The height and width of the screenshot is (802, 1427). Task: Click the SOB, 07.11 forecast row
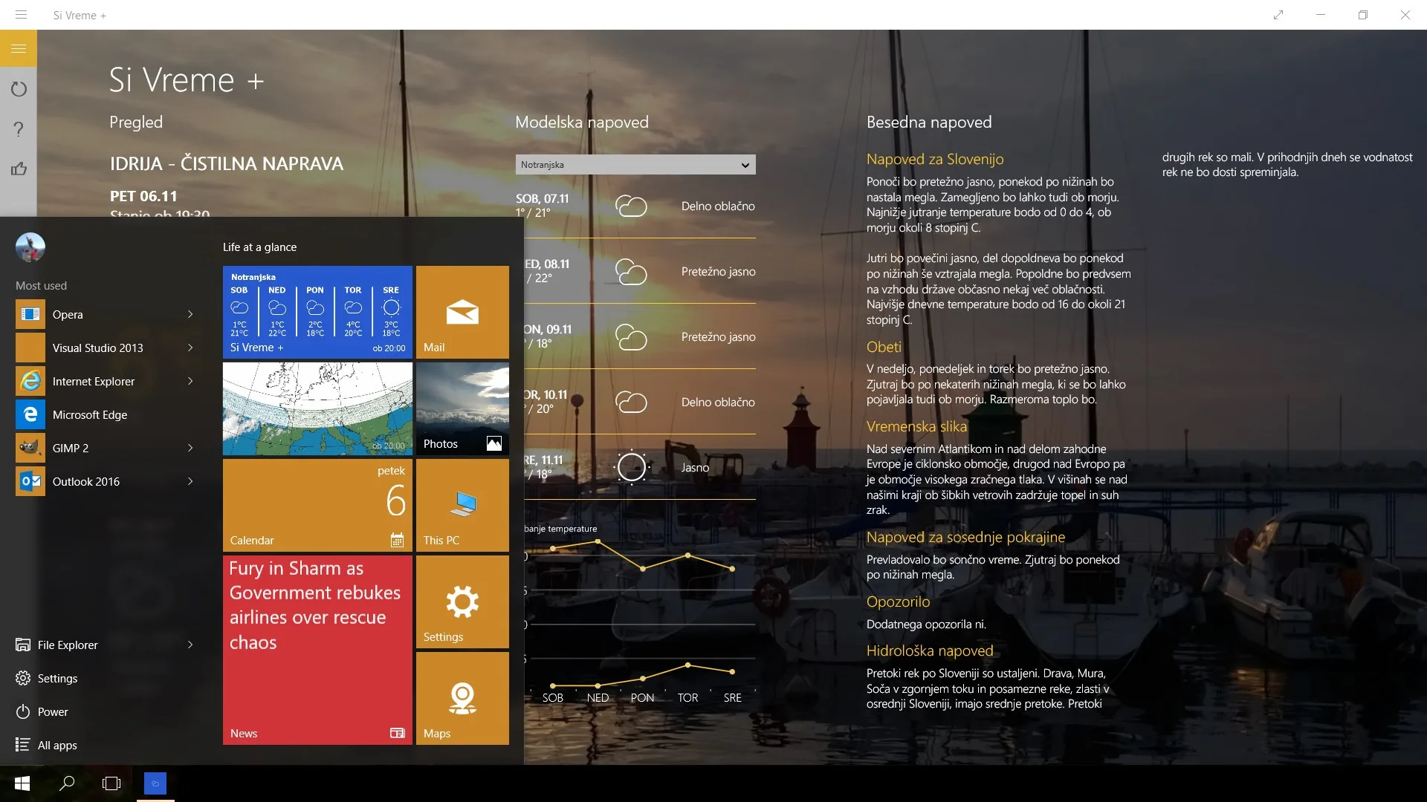tap(635, 206)
